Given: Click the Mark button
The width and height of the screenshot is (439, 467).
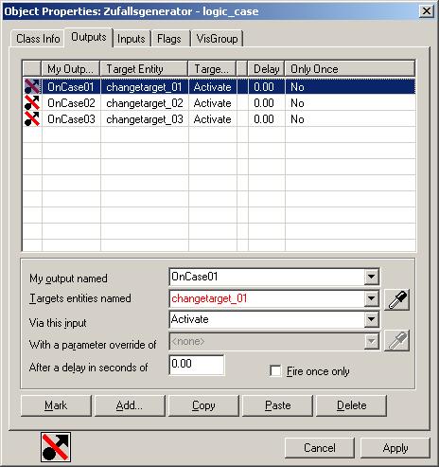Looking at the screenshot, I should tap(56, 405).
